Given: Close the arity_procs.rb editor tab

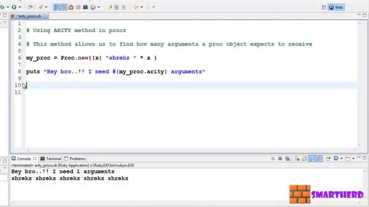Looking at the screenshot, I should pyautogui.click(x=45, y=16).
